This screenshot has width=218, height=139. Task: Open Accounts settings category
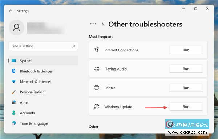(x=44, y=113)
